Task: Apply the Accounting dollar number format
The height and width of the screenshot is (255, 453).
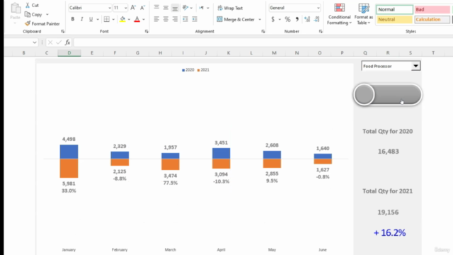Action: click(273, 19)
